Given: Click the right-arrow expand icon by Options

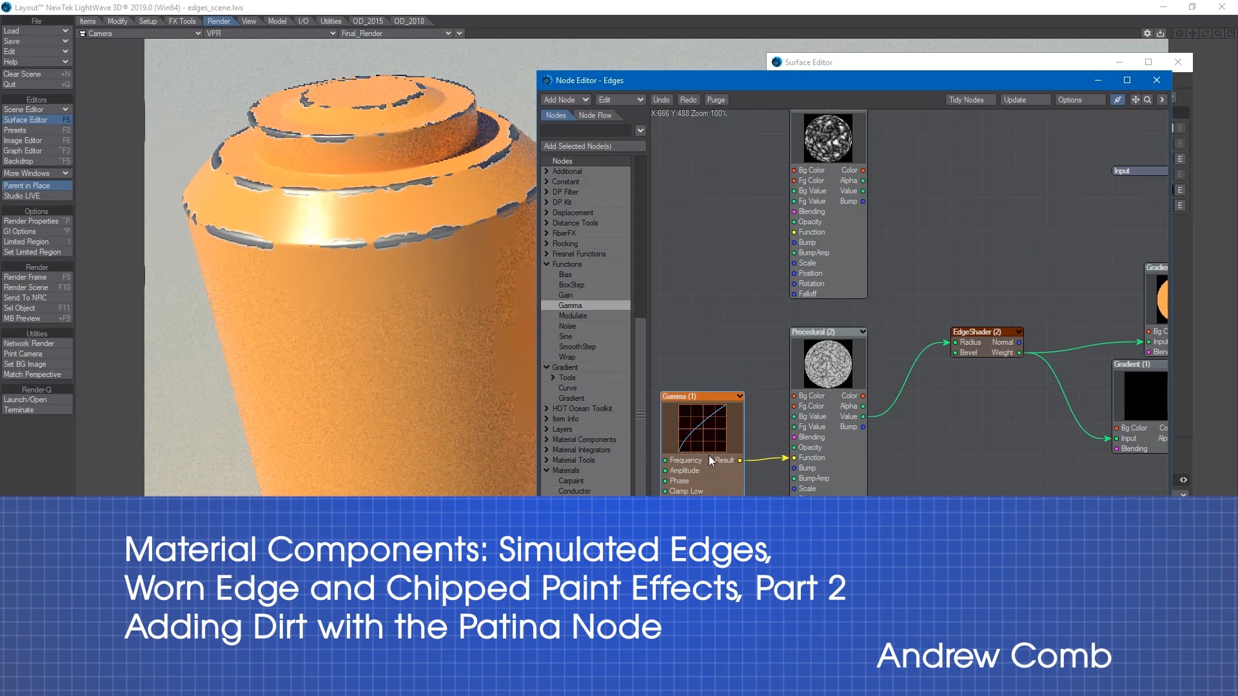Looking at the screenshot, I should [1162, 100].
